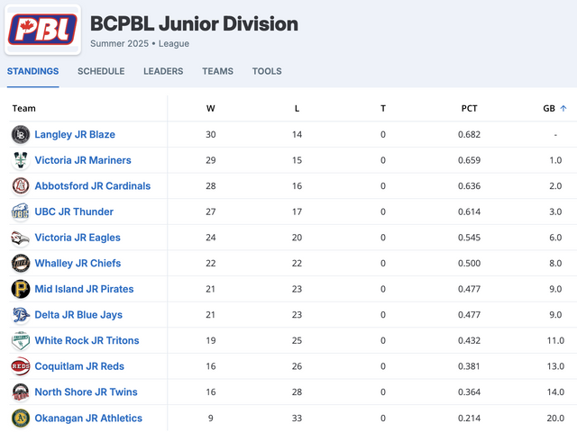Click the Delta JR Blue Jays logo
Screen dimensions: 577x432
tap(20, 315)
